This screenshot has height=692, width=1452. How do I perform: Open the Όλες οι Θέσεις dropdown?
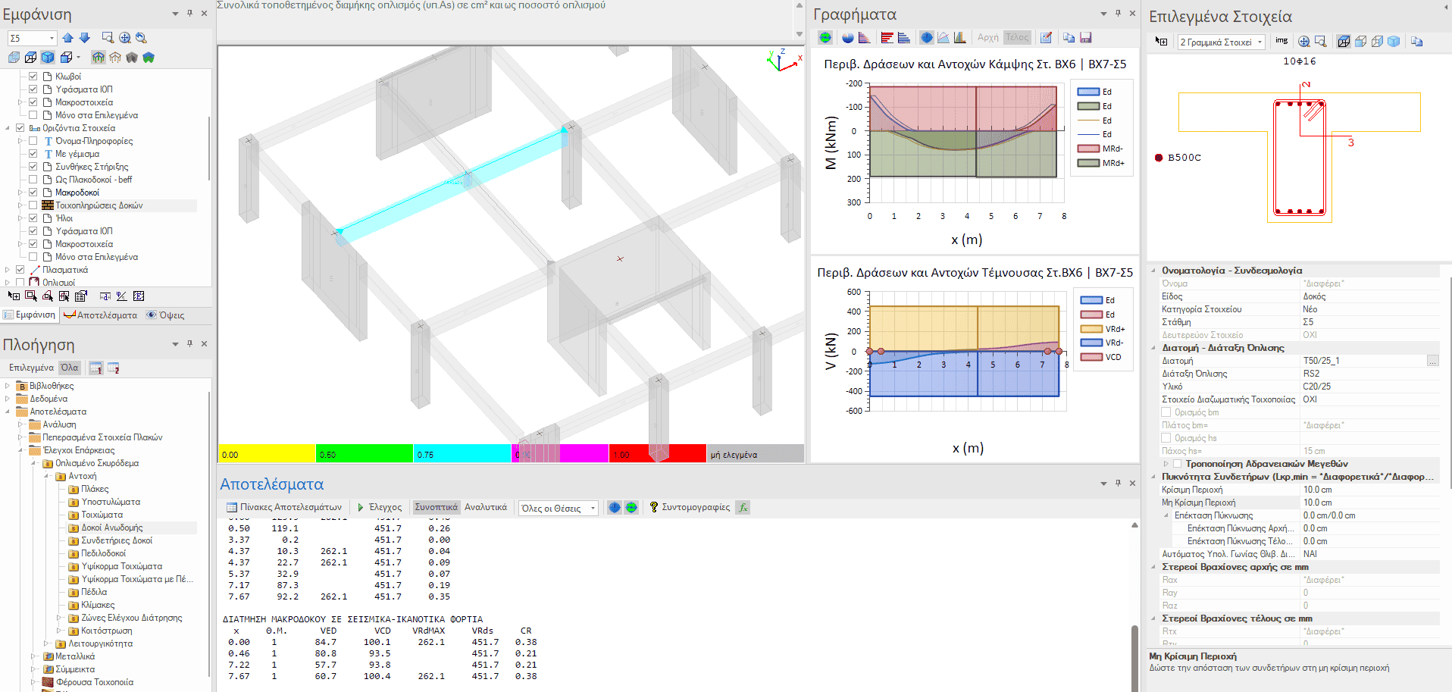(593, 509)
